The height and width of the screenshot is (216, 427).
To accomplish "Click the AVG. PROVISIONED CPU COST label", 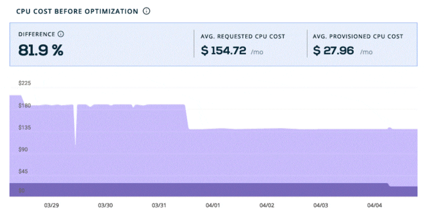I will (x=358, y=36).
